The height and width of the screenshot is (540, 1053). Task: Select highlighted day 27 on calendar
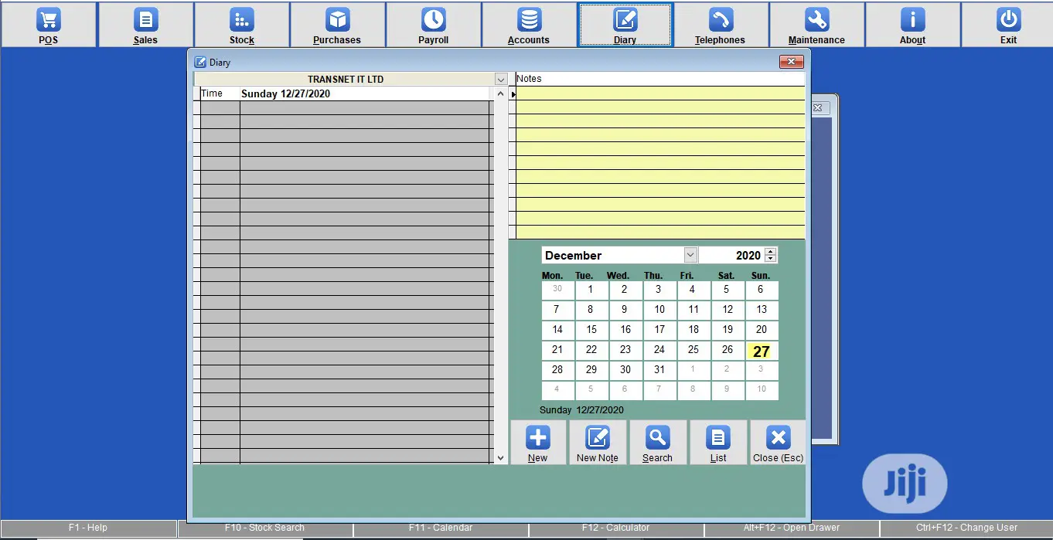(762, 351)
